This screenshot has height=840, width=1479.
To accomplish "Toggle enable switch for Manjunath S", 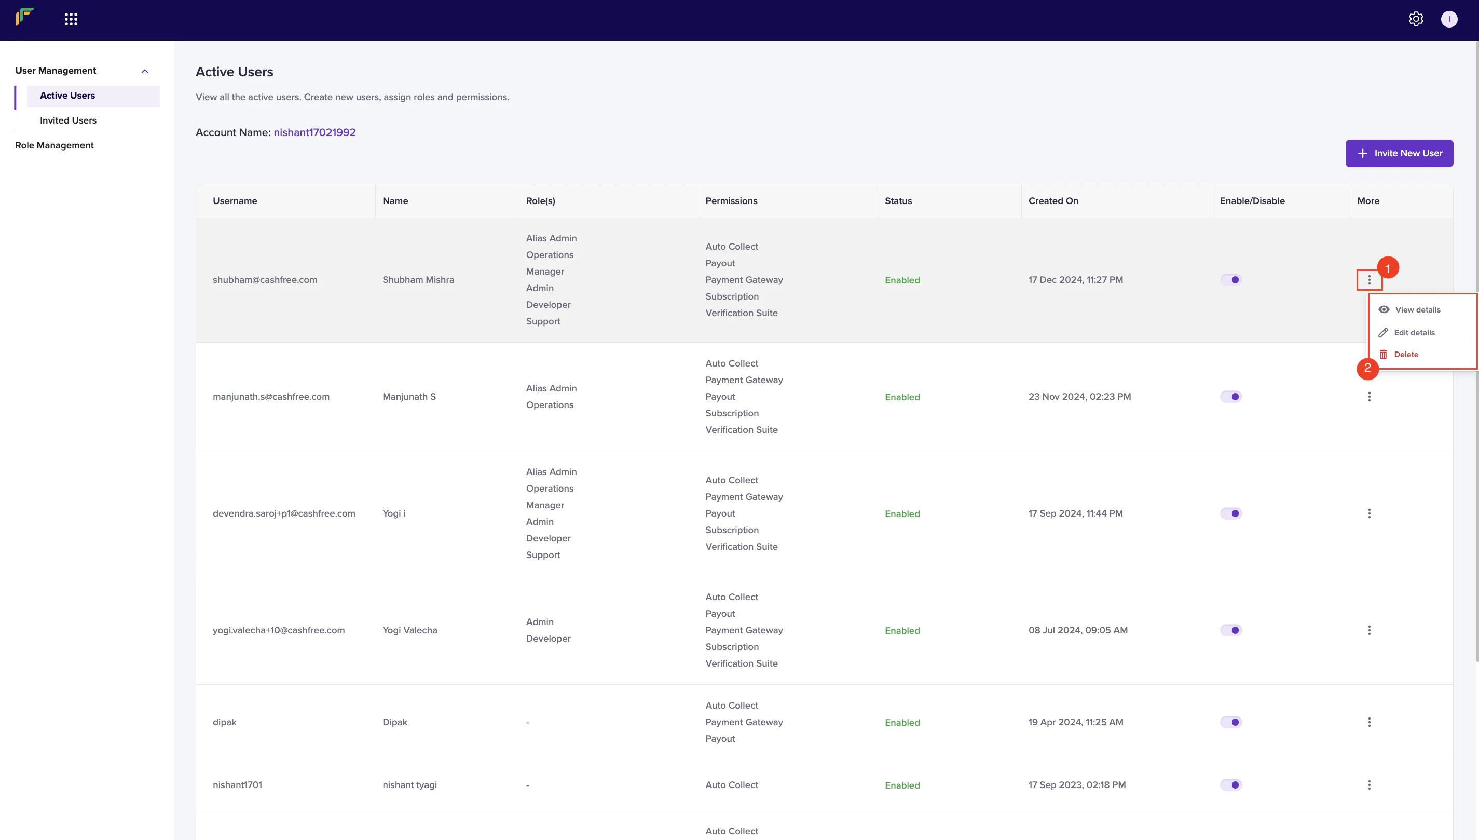I will click(1230, 397).
